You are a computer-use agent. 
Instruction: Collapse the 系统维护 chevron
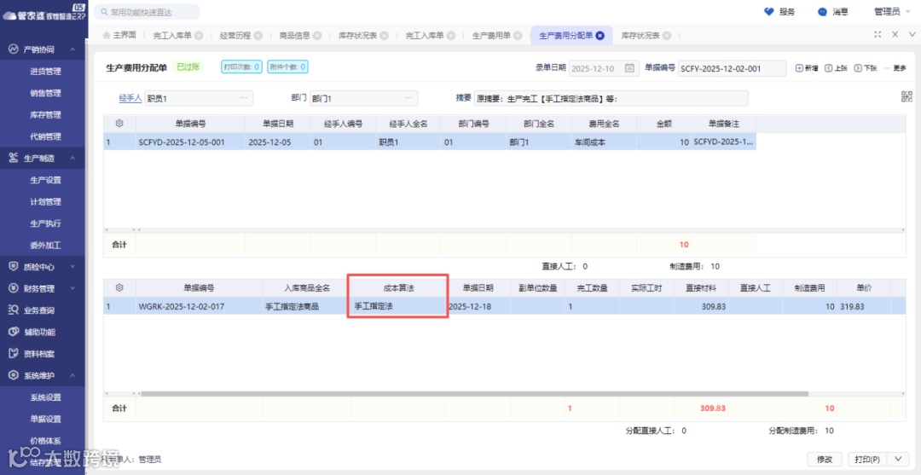tap(72, 375)
